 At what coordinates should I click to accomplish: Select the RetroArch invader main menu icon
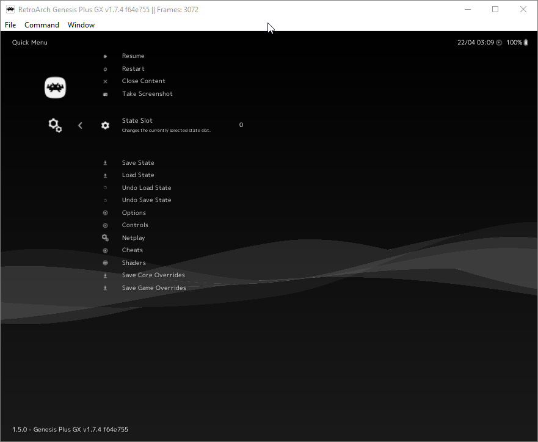click(x=55, y=87)
